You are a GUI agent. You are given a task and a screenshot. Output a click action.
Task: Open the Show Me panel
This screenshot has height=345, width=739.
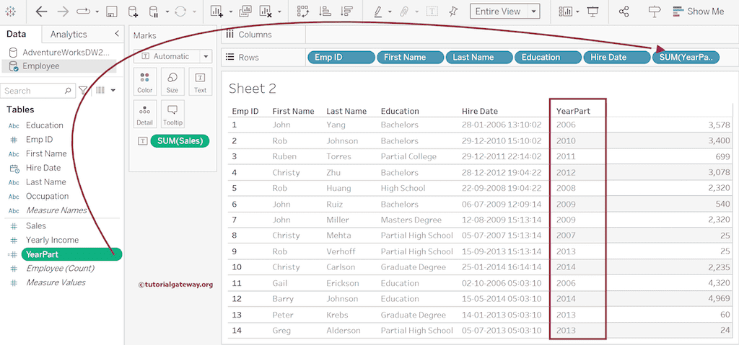coord(699,12)
